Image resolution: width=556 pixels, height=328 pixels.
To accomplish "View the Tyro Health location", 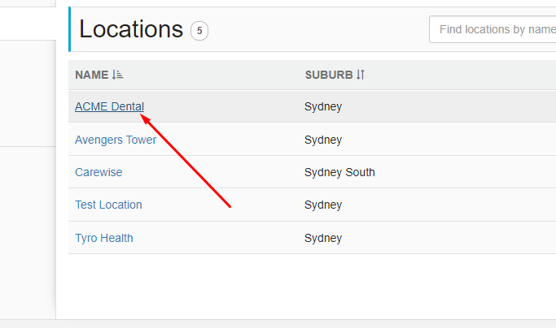I will point(104,238).
